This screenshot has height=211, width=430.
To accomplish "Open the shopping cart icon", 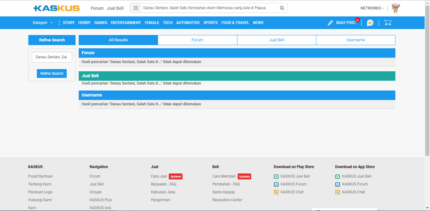I will [x=388, y=23].
